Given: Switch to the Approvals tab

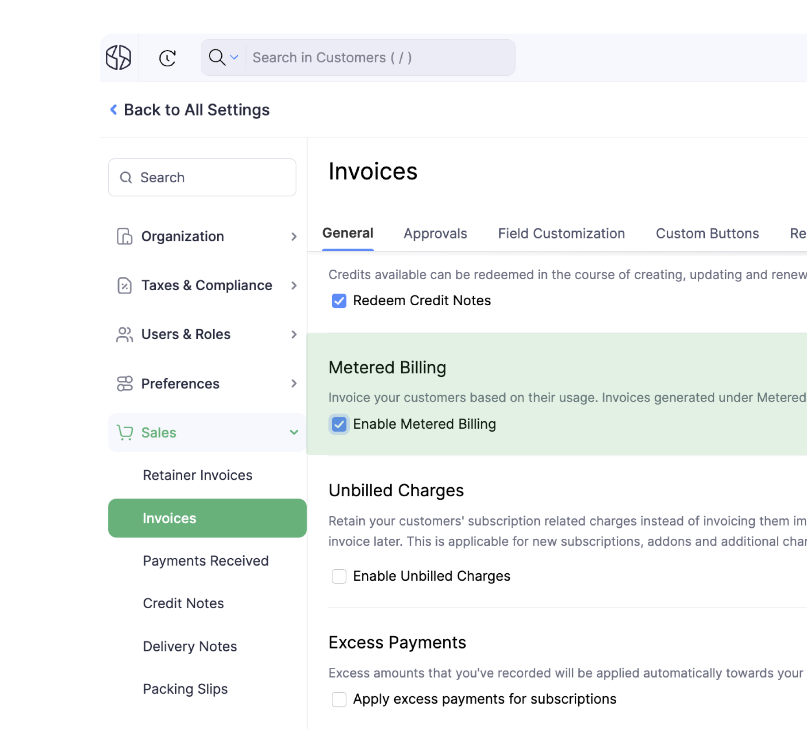Looking at the screenshot, I should pos(435,233).
